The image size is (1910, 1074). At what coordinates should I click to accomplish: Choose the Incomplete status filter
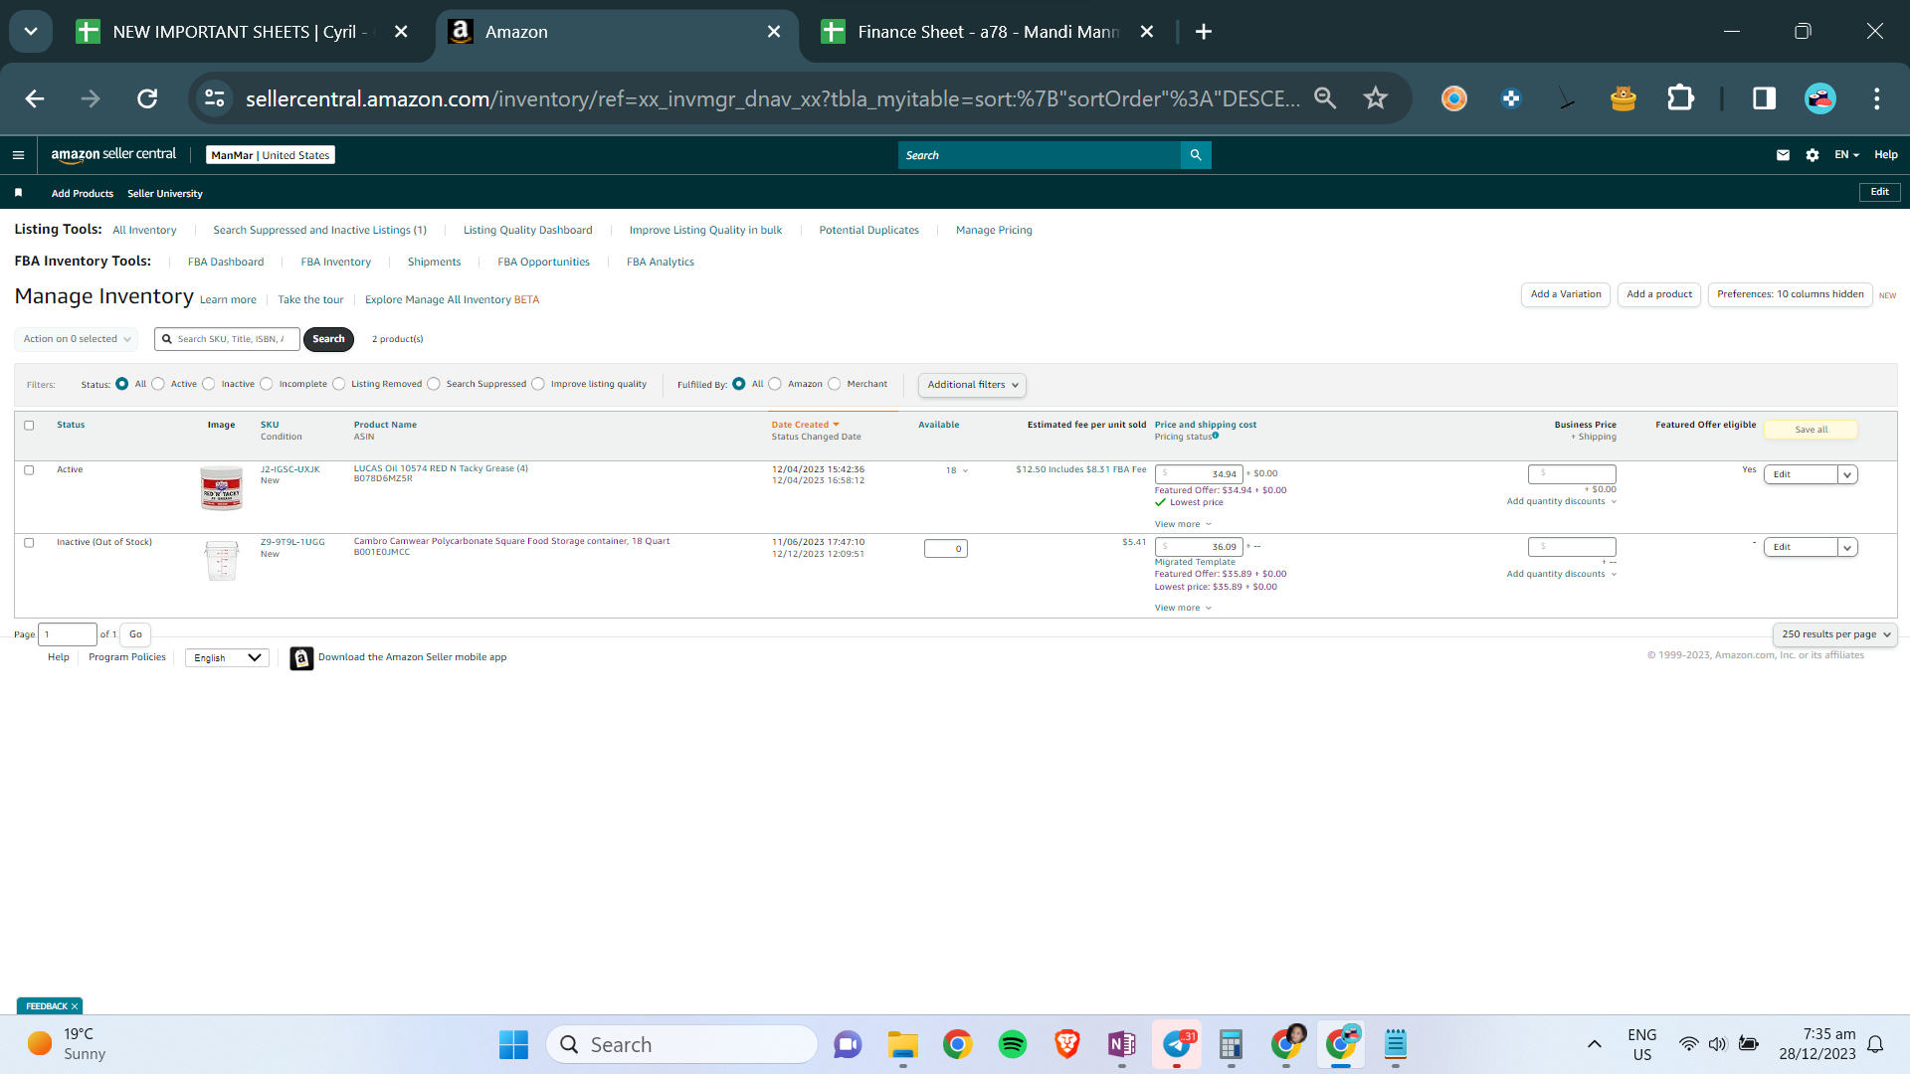coord(267,384)
